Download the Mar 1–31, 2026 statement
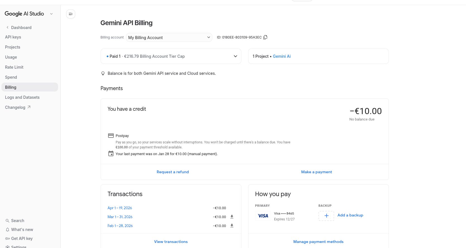This screenshot has width=466, height=248. click(232, 217)
